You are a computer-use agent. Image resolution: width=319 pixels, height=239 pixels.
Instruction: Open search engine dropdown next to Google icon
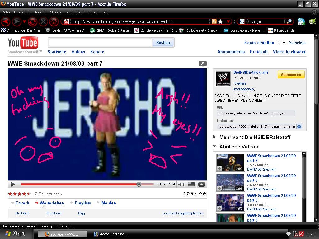coord(246,21)
